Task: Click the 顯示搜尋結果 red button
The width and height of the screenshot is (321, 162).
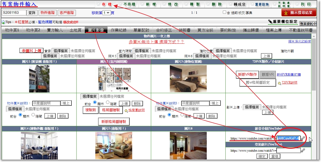Action: 299,13
